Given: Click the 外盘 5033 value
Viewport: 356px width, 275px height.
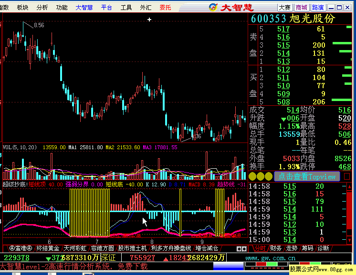Looking at the screenshot, I should (x=291, y=159).
